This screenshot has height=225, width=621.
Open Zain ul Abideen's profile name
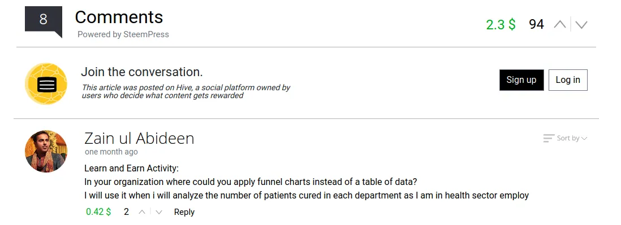(x=139, y=138)
